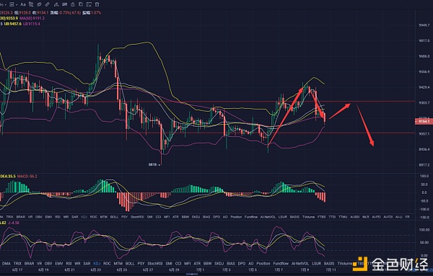433x276 pixels.
Task: Select the ruler measure tool
Action: pos(48,4)
